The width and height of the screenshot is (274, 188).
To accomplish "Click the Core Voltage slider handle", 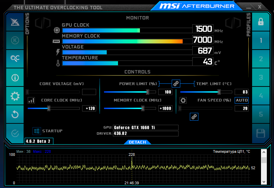I will (x=27, y=92).
